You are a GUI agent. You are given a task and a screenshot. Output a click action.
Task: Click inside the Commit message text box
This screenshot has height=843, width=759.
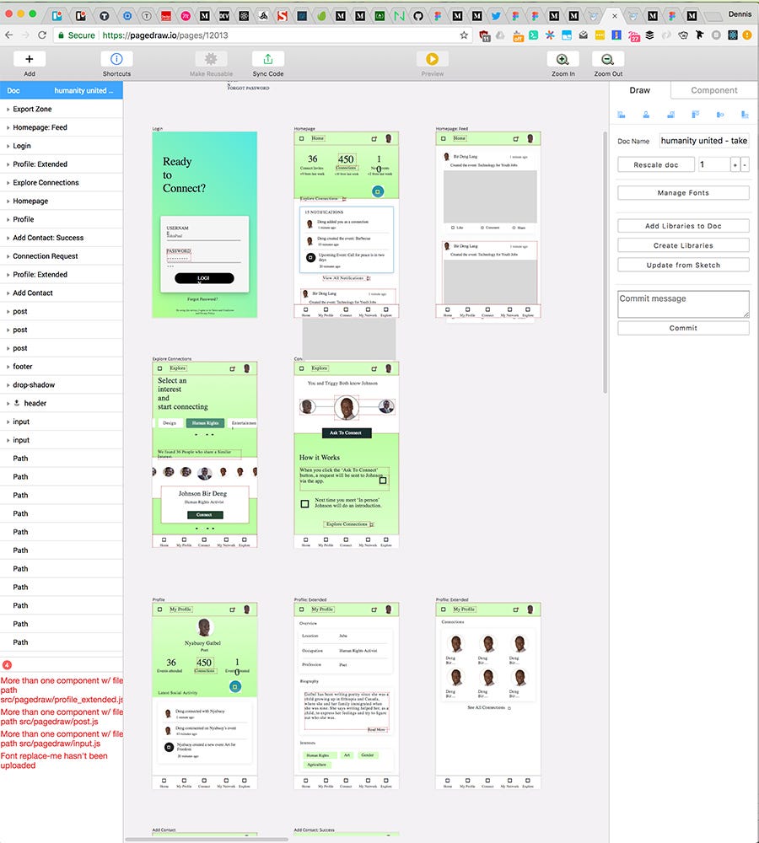point(682,303)
